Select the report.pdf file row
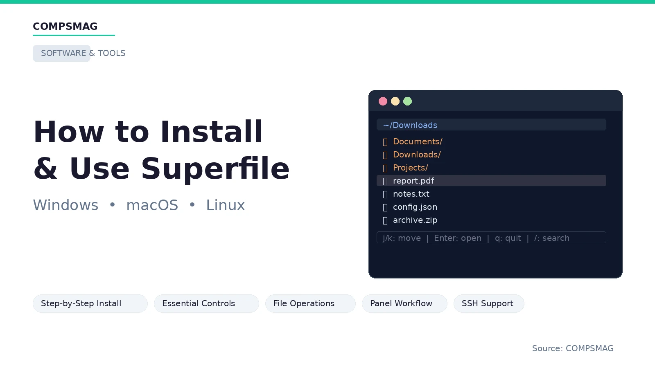This screenshot has width=655, height=368. [x=491, y=181]
